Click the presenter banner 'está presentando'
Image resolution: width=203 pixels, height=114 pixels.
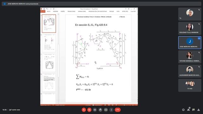tap(23, 4)
